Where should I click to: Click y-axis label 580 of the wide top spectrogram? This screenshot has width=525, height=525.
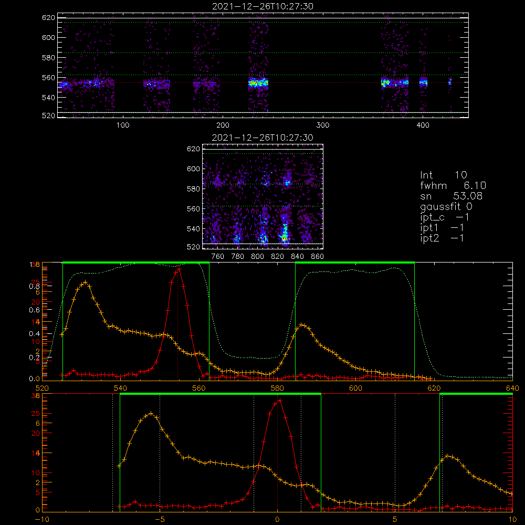click(x=48, y=58)
